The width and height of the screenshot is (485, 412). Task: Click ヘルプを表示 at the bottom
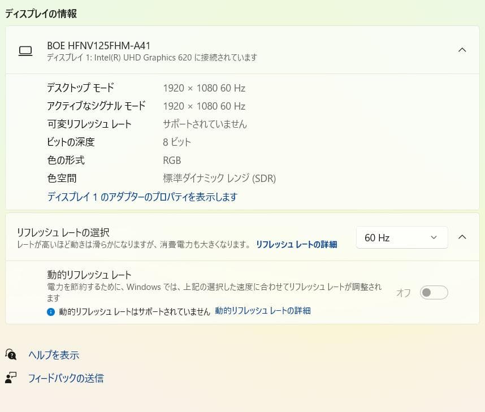click(54, 355)
